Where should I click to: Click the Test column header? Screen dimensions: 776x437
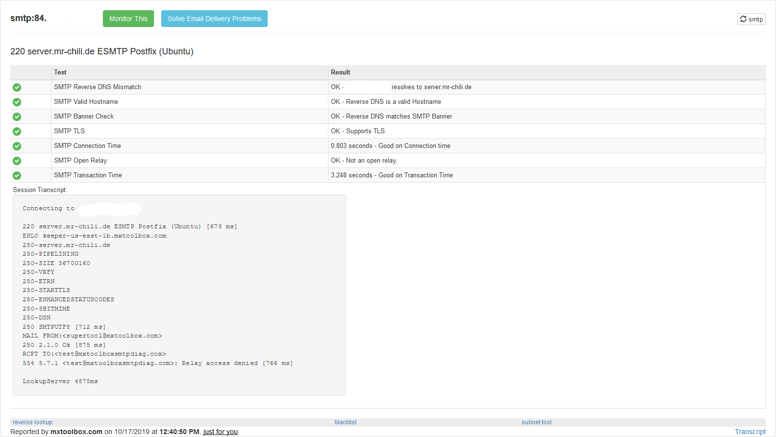60,73
